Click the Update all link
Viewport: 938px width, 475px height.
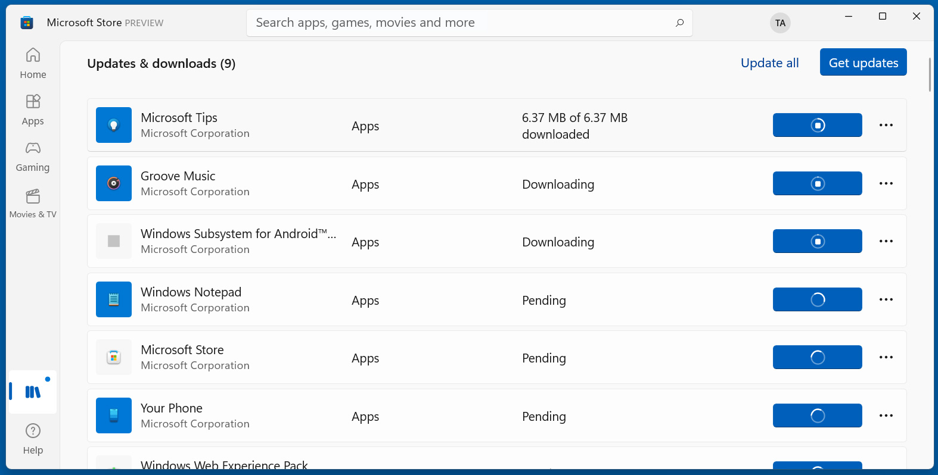tap(769, 62)
